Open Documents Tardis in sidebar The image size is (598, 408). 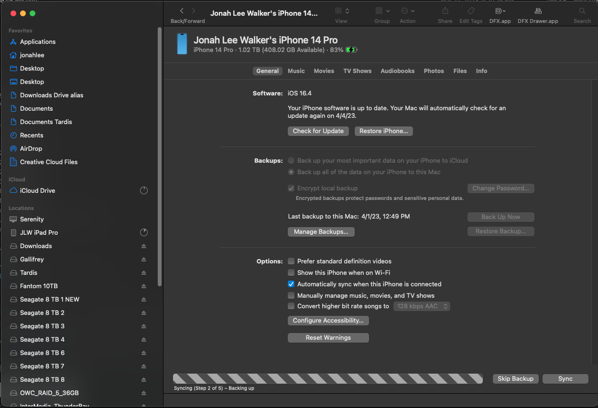[46, 122]
